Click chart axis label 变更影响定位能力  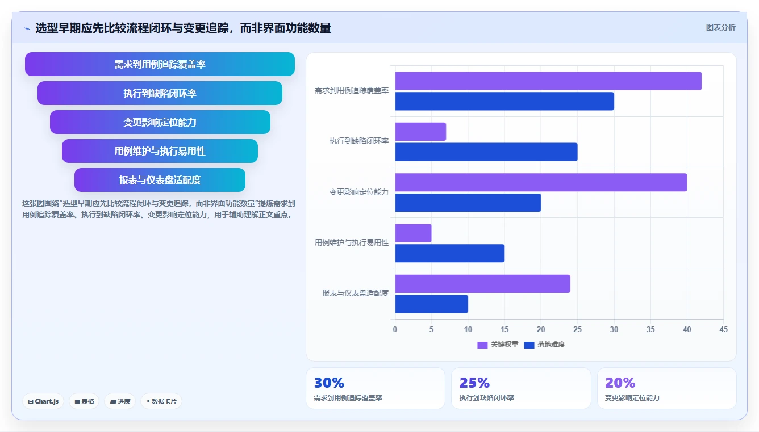click(x=359, y=192)
